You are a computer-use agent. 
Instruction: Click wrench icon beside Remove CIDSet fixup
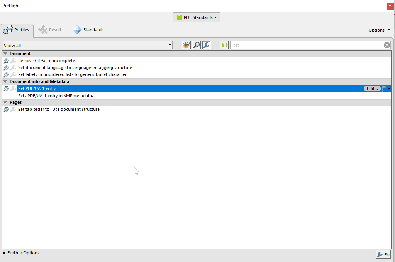click(13, 61)
